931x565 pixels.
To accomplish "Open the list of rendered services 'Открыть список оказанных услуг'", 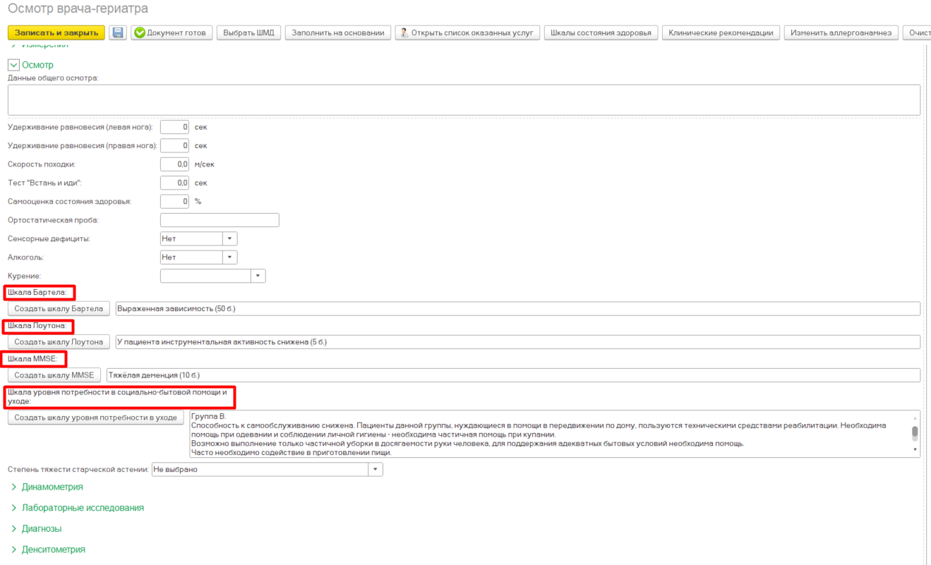I will pos(467,32).
